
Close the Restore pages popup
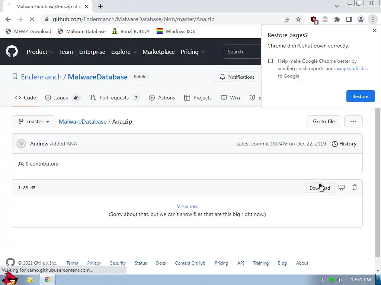(x=374, y=30)
